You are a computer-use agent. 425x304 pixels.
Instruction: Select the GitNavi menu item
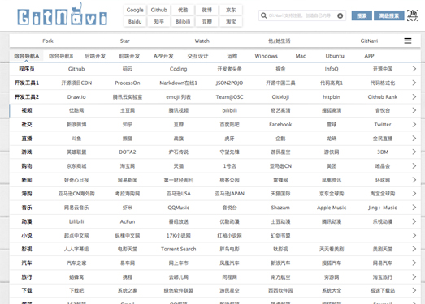369,41
